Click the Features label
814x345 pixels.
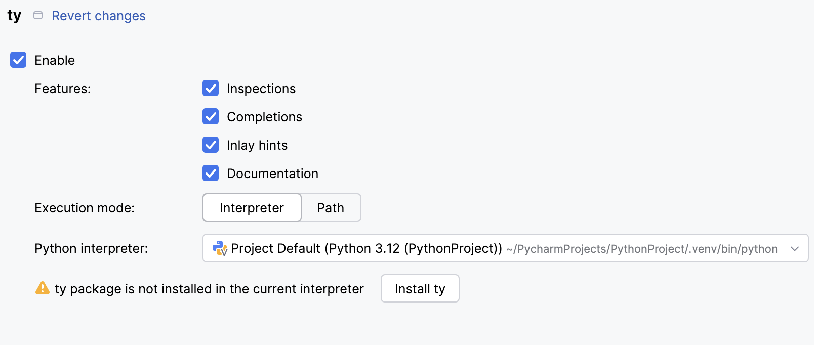point(63,89)
